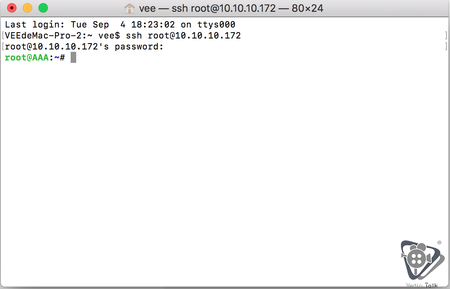Click the VEEdeMac-Pro-2:~ vee$ prompt
This screenshot has width=450, height=289.
[62, 36]
